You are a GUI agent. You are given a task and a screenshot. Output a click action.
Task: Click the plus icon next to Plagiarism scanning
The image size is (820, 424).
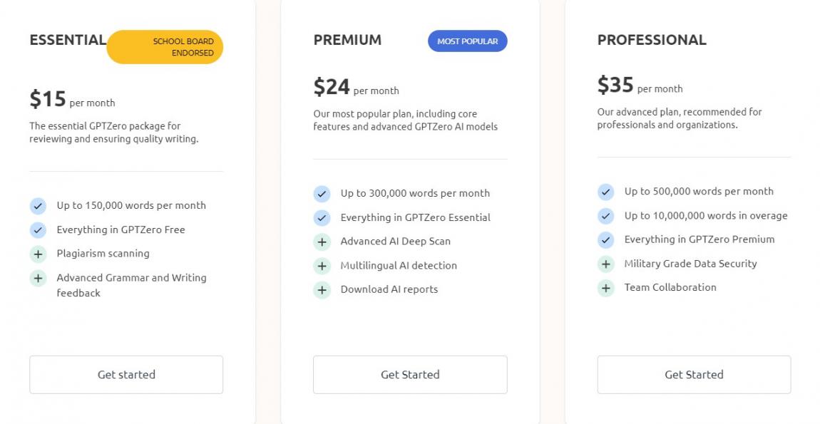coord(38,254)
